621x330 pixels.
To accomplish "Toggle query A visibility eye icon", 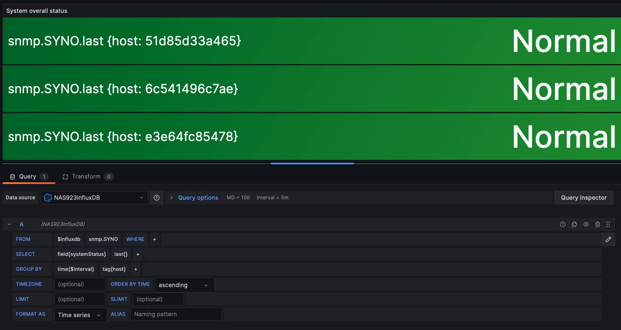I will pyautogui.click(x=586, y=224).
